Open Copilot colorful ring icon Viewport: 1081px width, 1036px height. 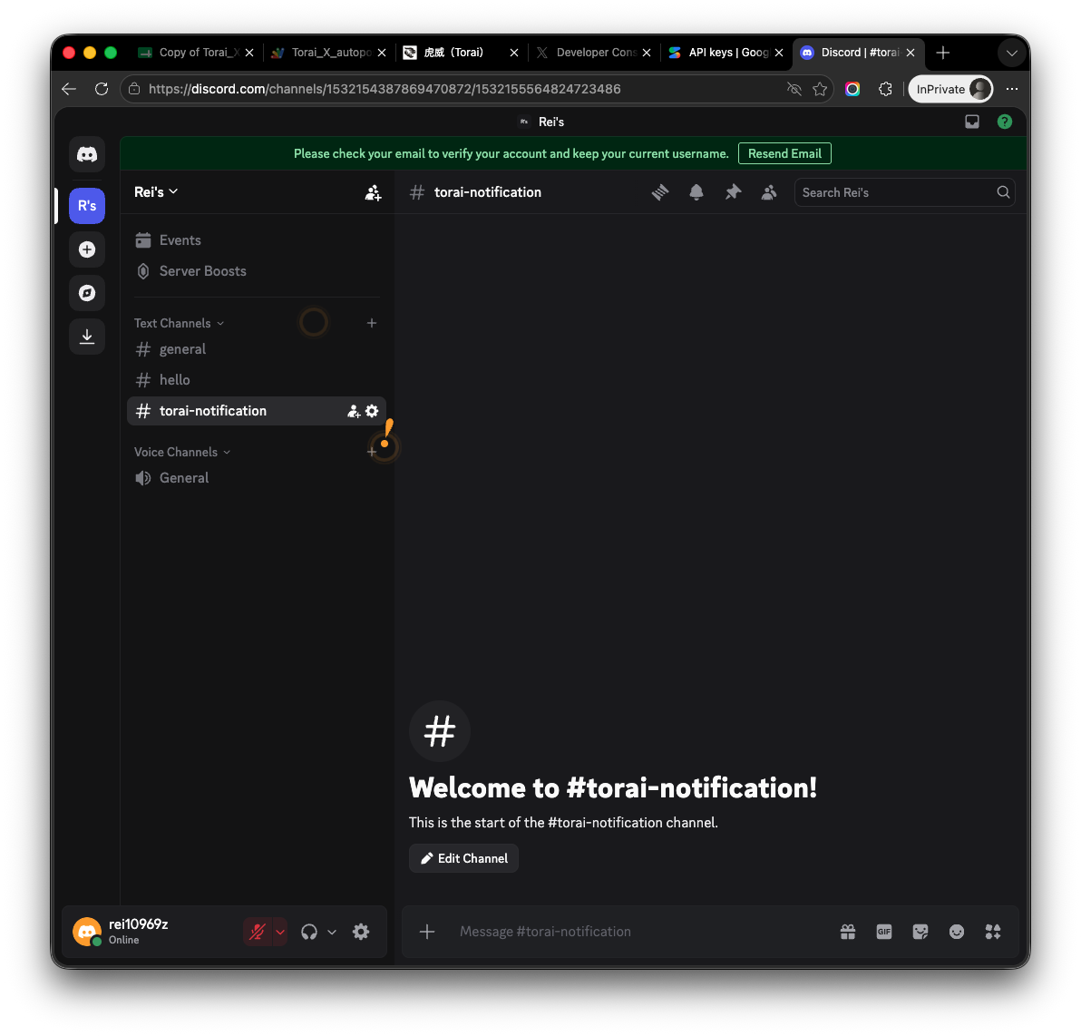tap(852, 89)
